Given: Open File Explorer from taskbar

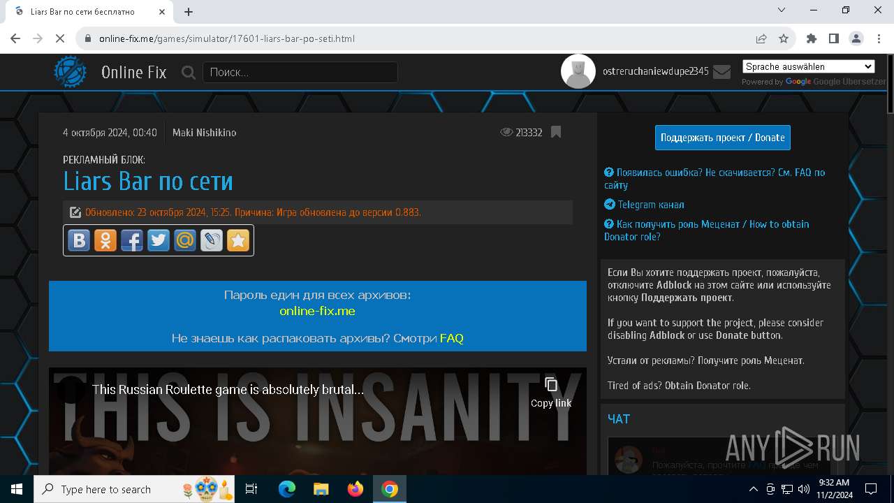Looking at the screenshot, I should tap(321, 489).
